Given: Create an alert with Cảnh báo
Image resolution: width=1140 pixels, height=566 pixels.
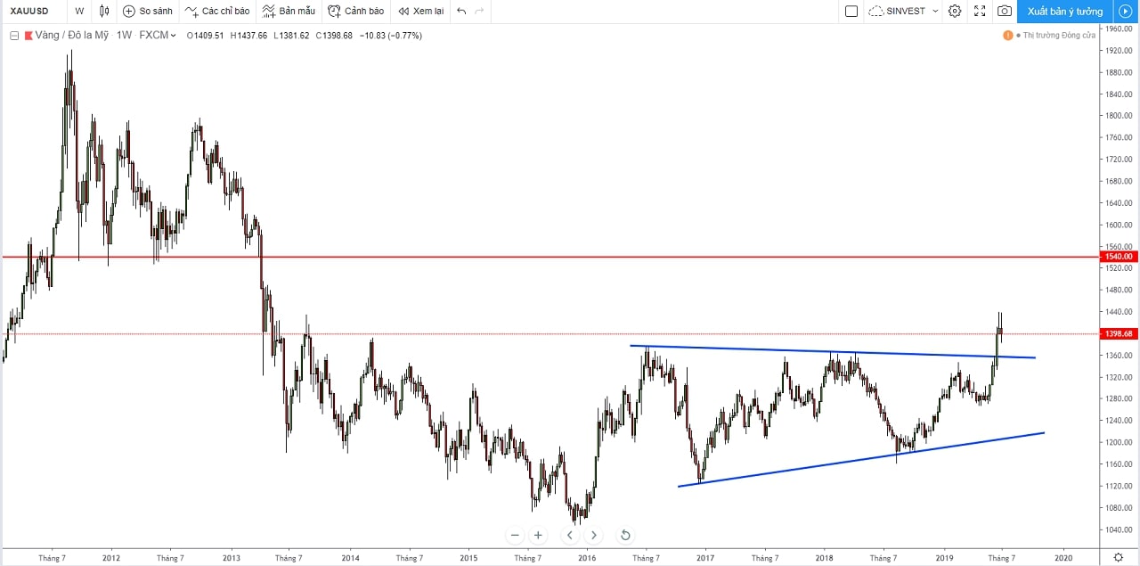Looking at the screenshot, I should pyautogui.click(x=355, y=12).
